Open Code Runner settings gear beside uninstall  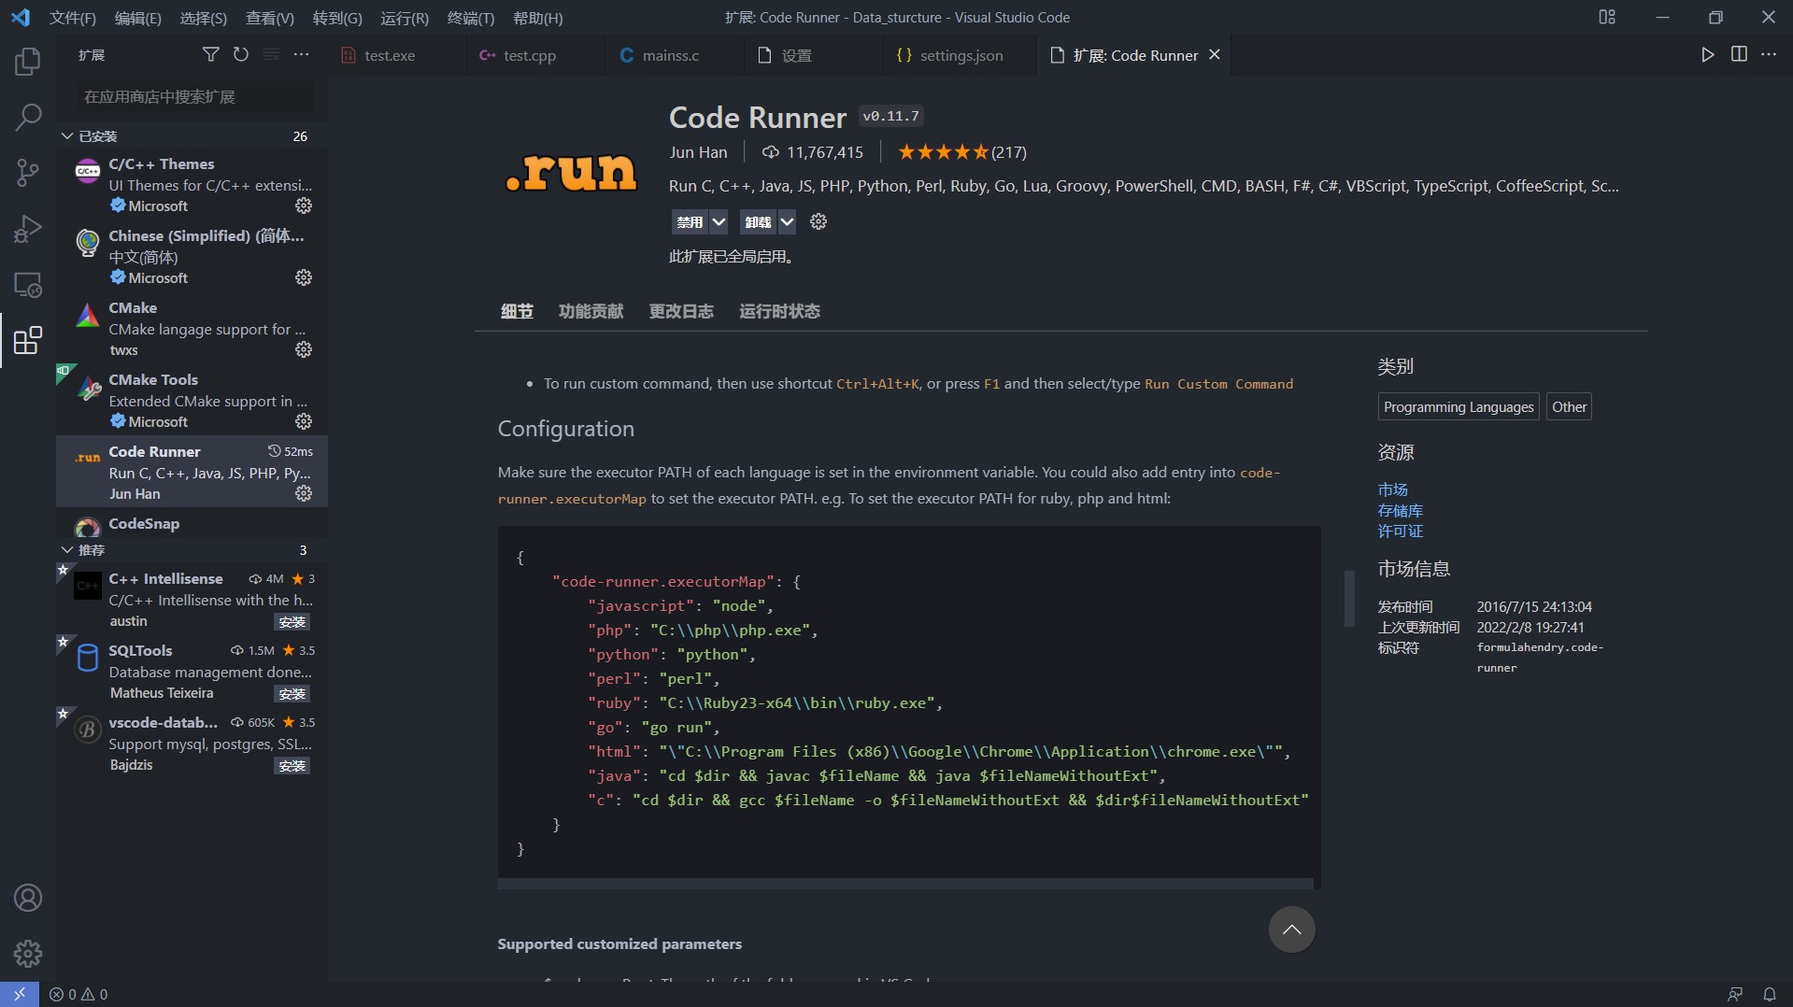818,221
